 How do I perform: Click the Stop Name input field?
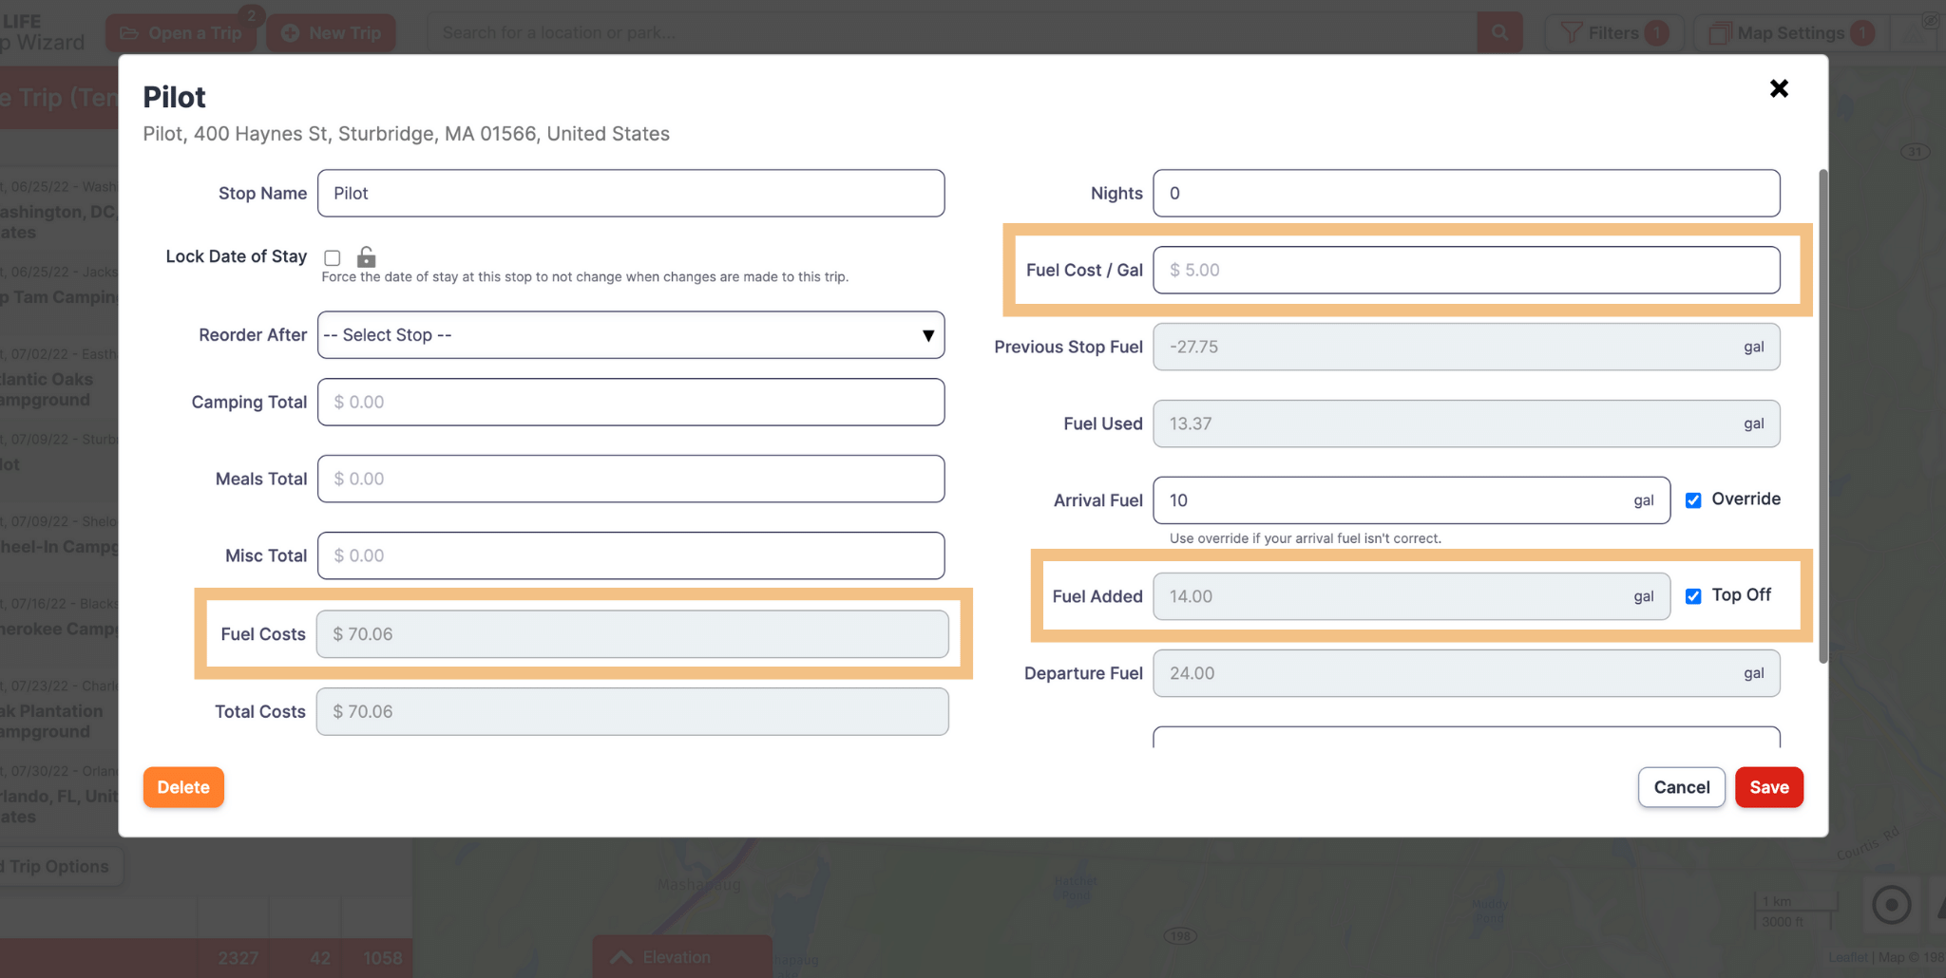(630, 194)
